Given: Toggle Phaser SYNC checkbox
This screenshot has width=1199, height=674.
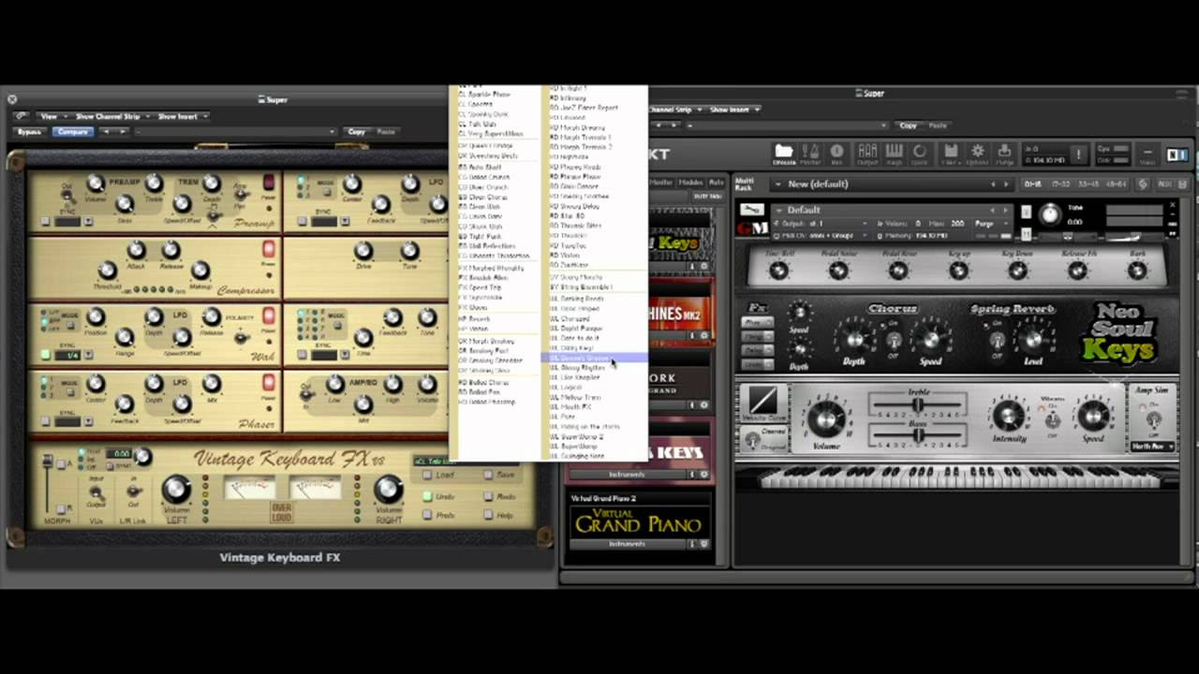Looking at the screenshot, I should pos(45,421).
